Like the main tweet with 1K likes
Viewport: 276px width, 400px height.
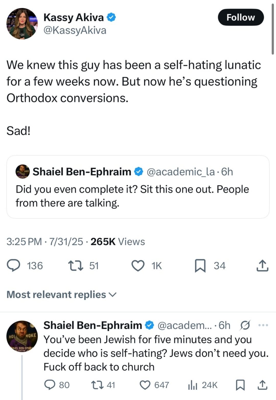[x=138, y=265]
